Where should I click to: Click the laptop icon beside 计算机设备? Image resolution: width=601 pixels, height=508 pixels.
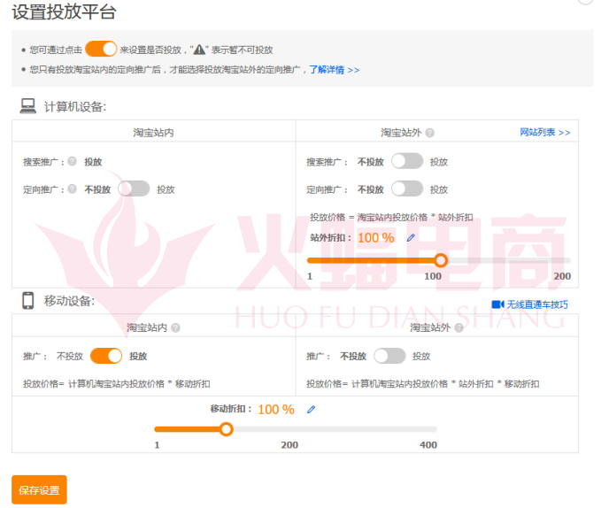[28, 106]
